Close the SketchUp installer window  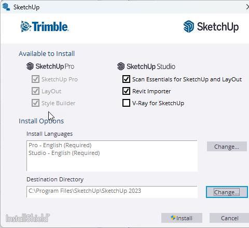tap(247, 7)
